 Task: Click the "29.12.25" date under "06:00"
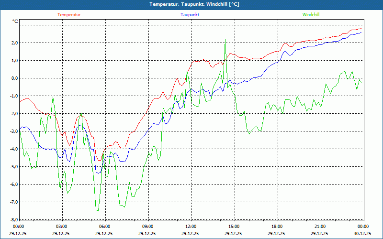[104, 233]
